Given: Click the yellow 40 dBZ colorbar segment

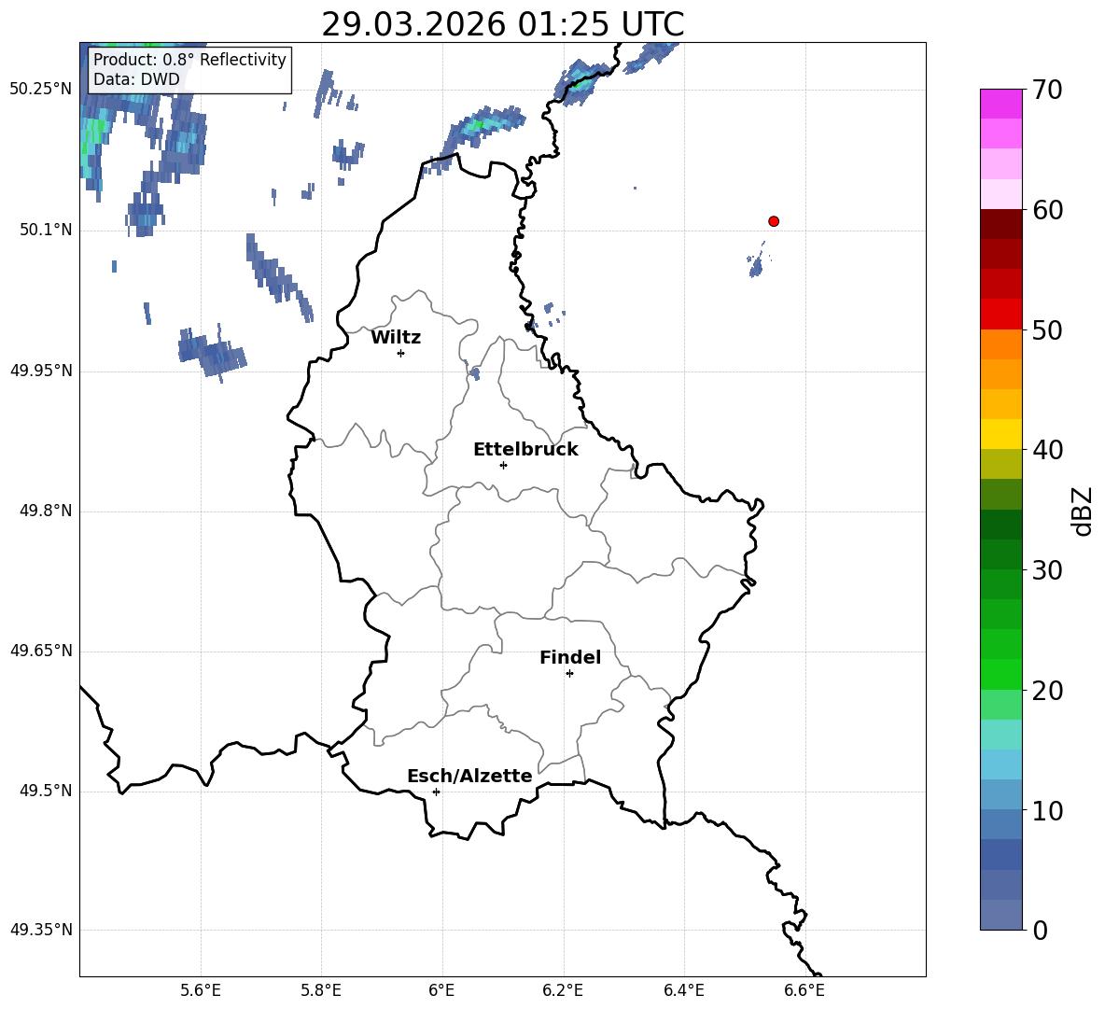Looking at the screenshot, I should tap(1000, 434).
